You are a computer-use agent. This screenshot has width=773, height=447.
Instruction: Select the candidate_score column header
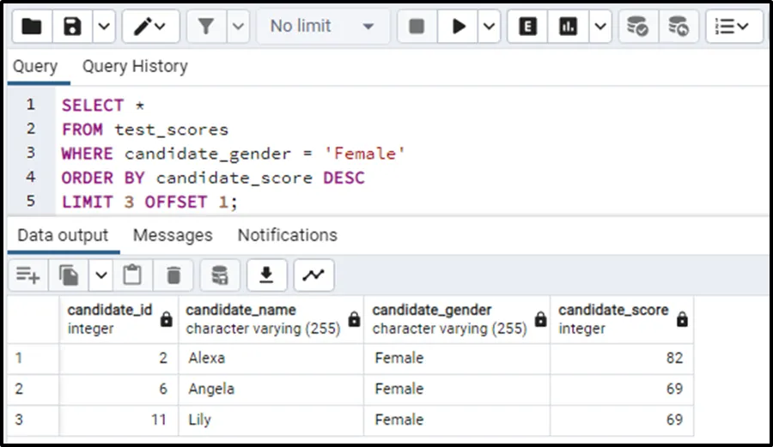pos(613,318)
